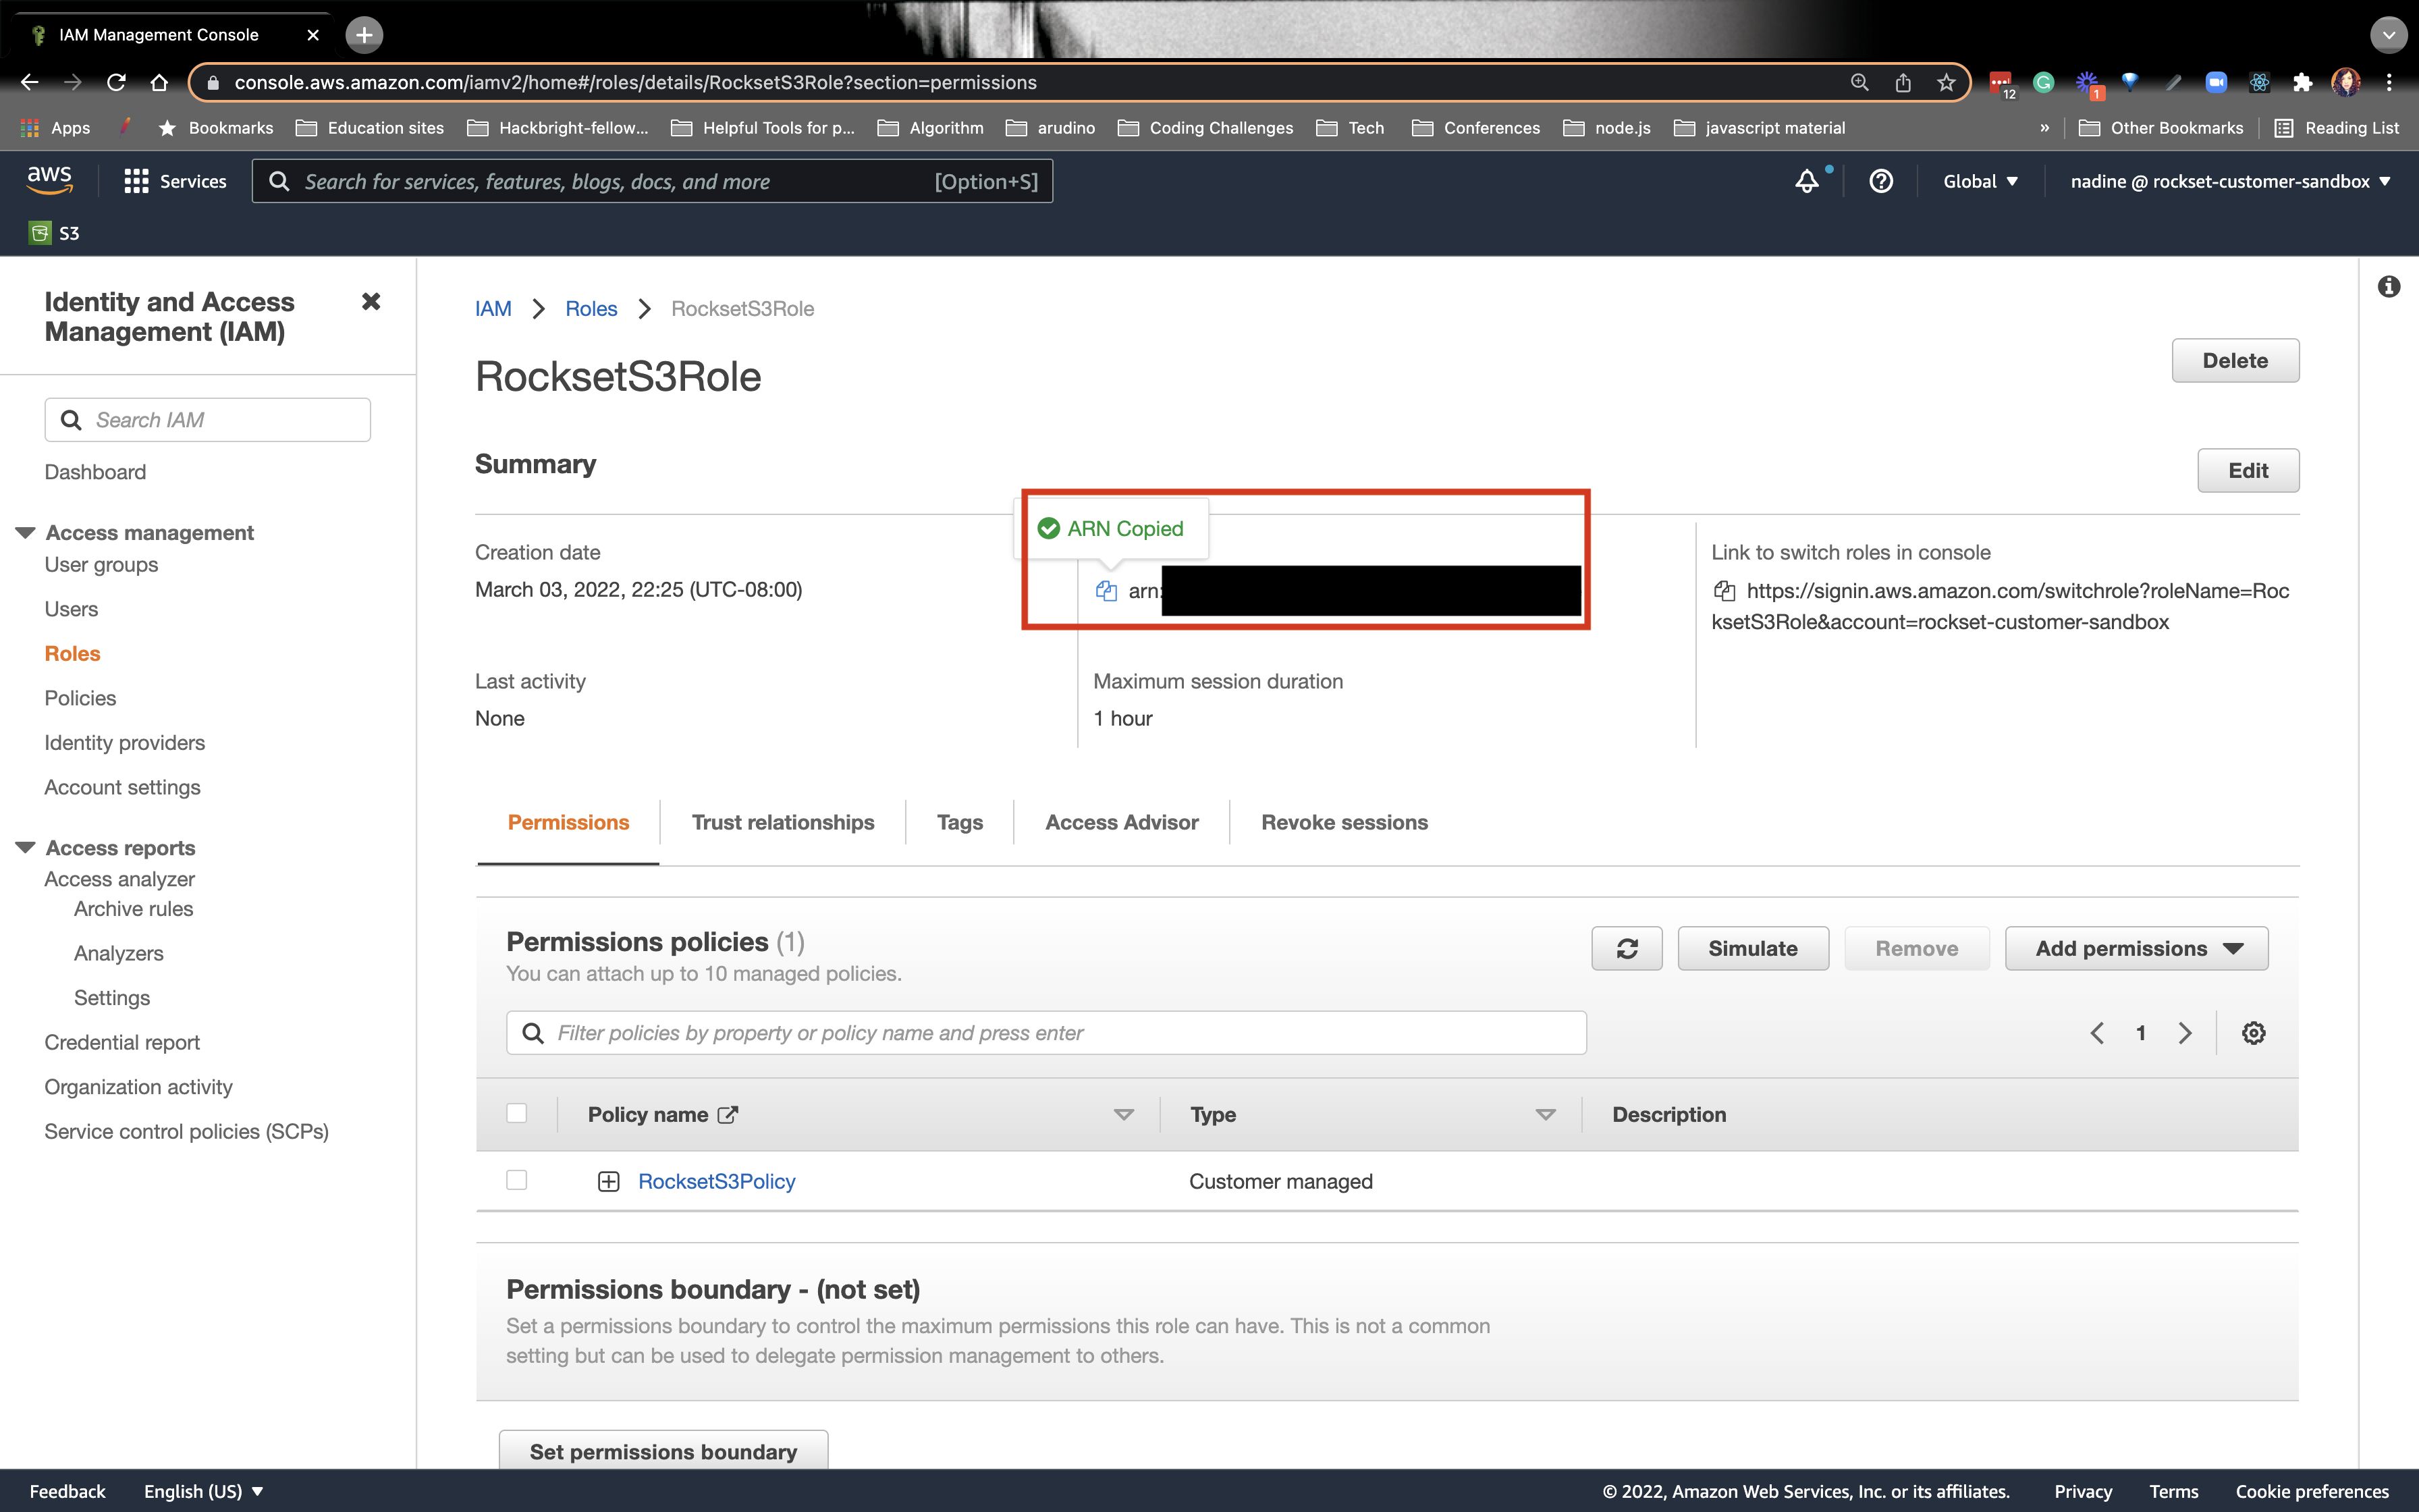
Task: Select the Permissions tab
Action: point(569,822)
